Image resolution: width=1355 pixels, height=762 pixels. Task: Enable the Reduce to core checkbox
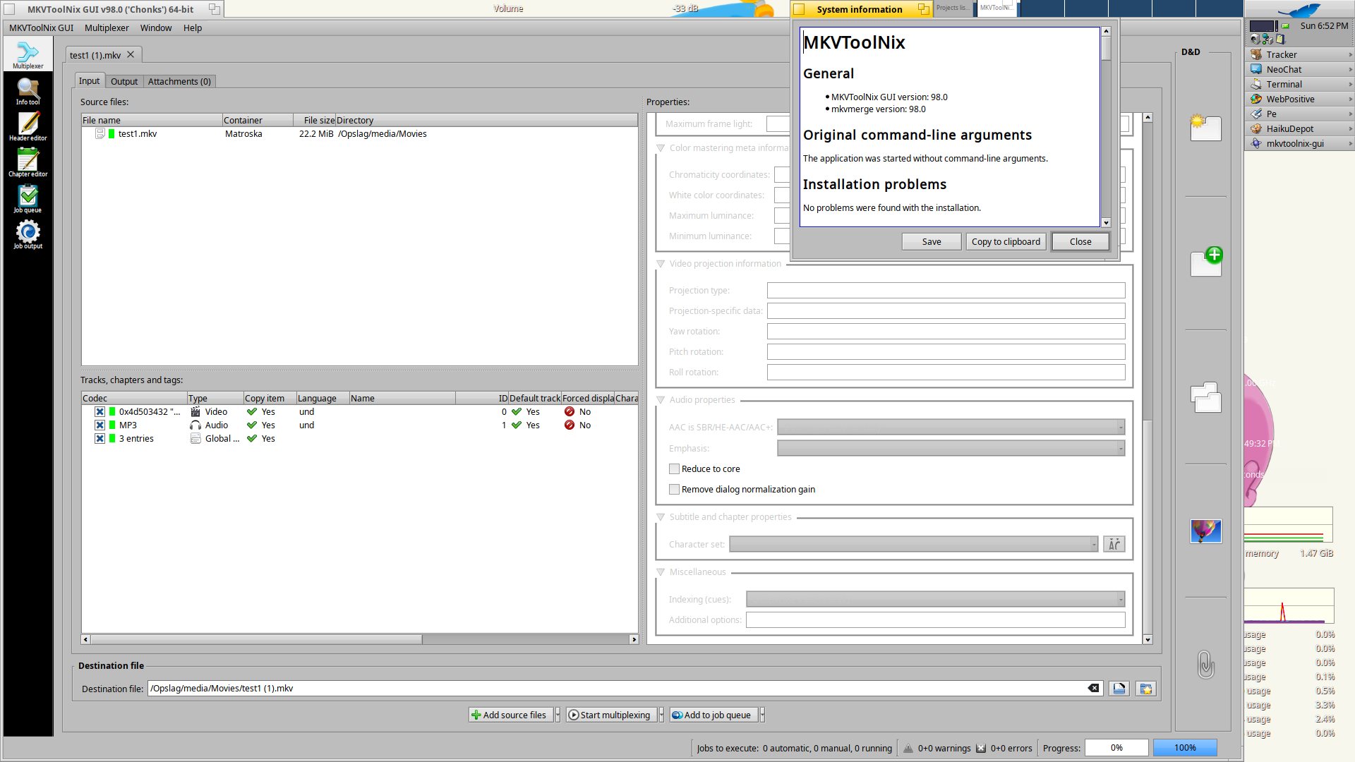coord(674,468)
